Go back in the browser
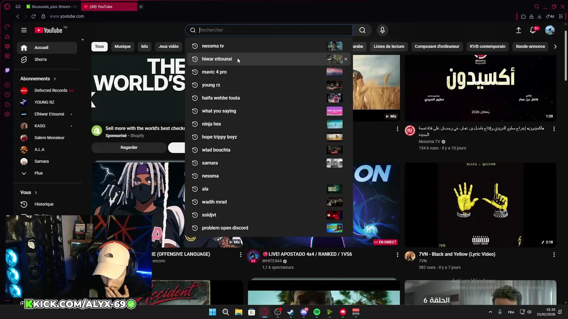This screenshot has height=319, width=568. point(18,16)
